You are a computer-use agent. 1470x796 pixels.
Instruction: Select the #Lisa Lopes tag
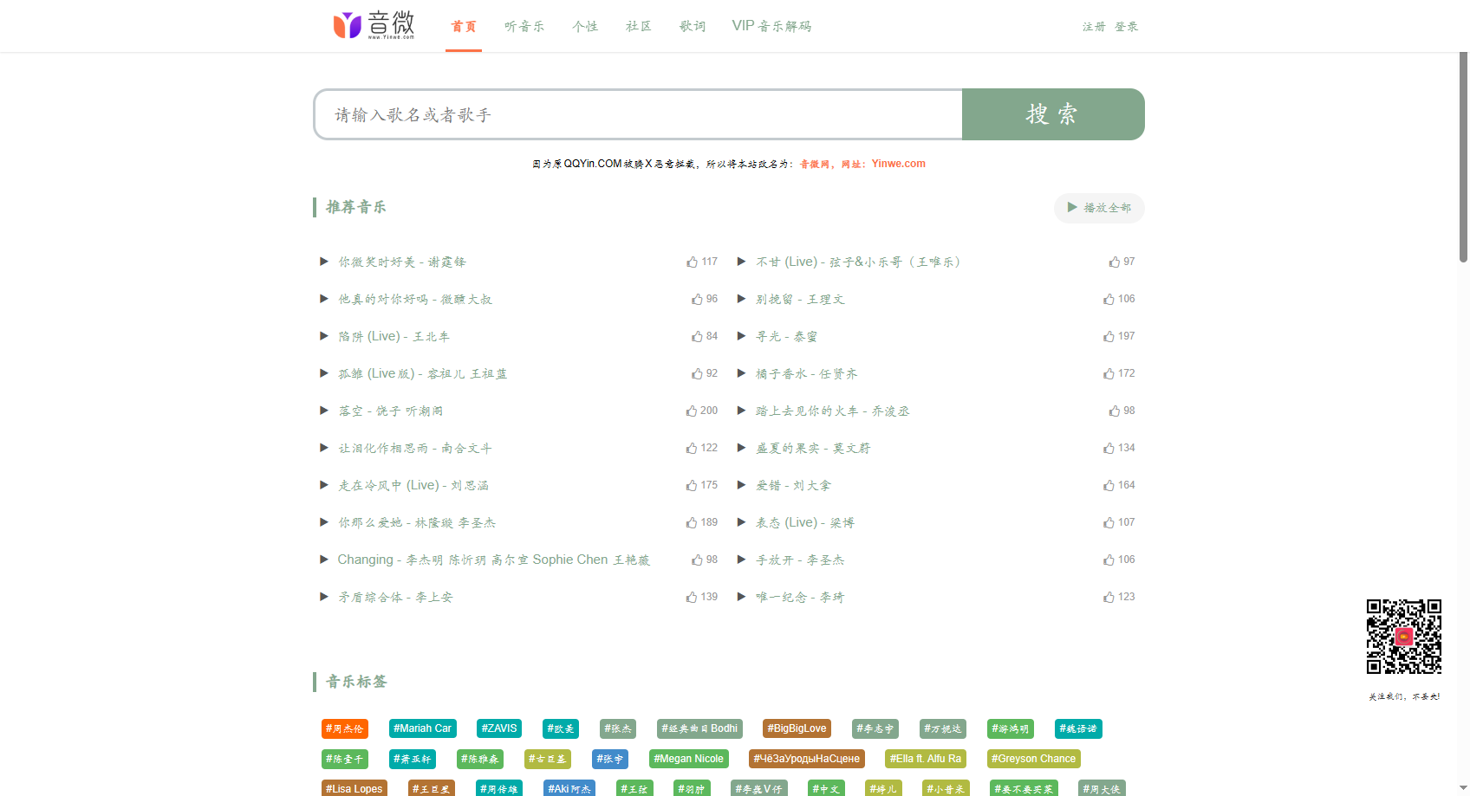[x=354, y=788]
